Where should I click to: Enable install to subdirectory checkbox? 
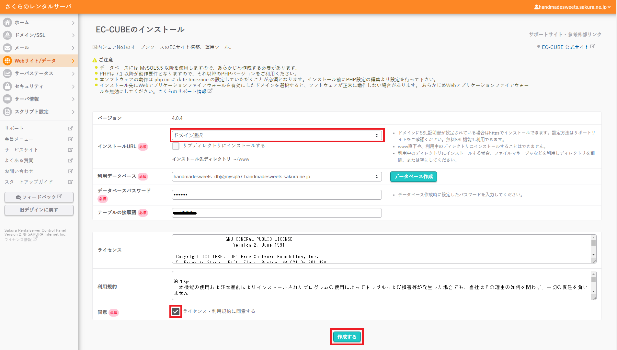click(x=176, y=146)
